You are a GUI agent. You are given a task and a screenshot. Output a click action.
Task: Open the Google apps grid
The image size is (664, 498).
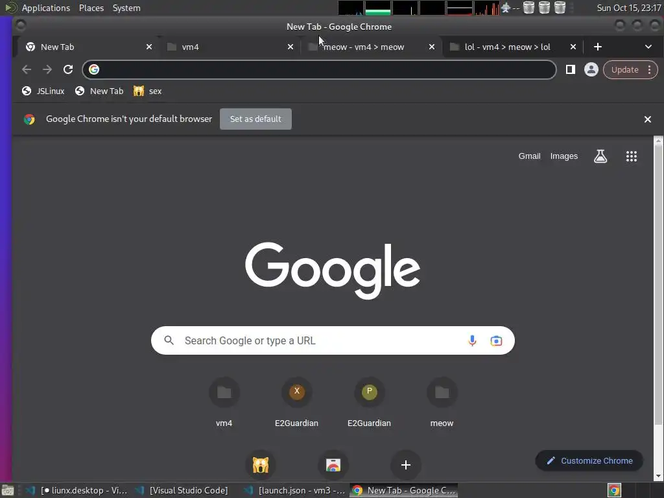click(632, 156)
